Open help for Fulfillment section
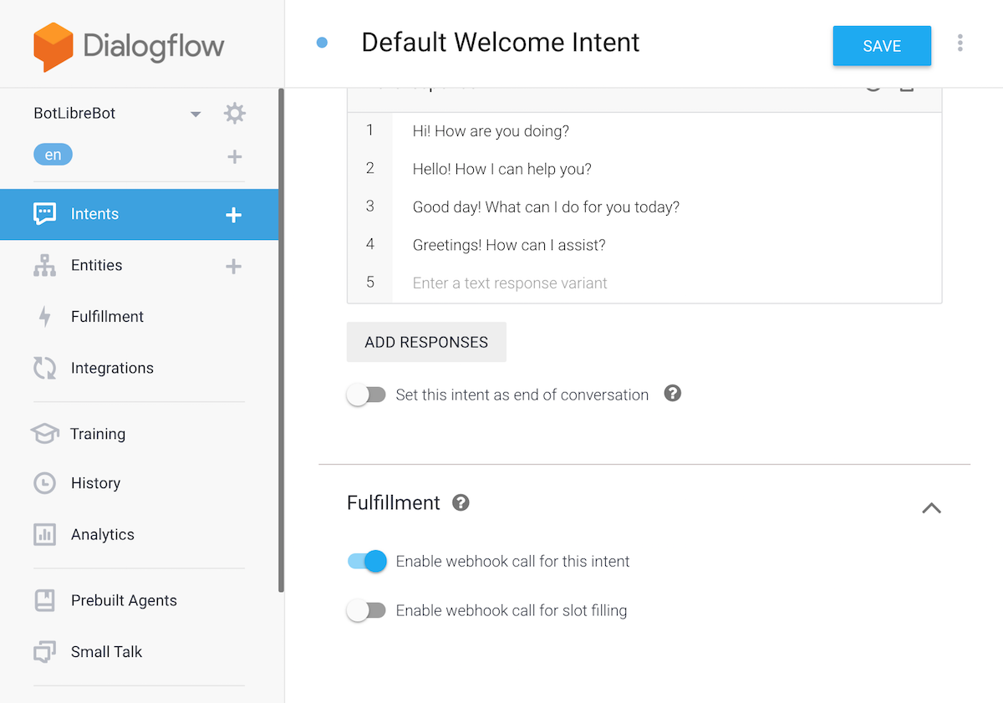Viewport: 1003px width, 703px height. point(461,502)
